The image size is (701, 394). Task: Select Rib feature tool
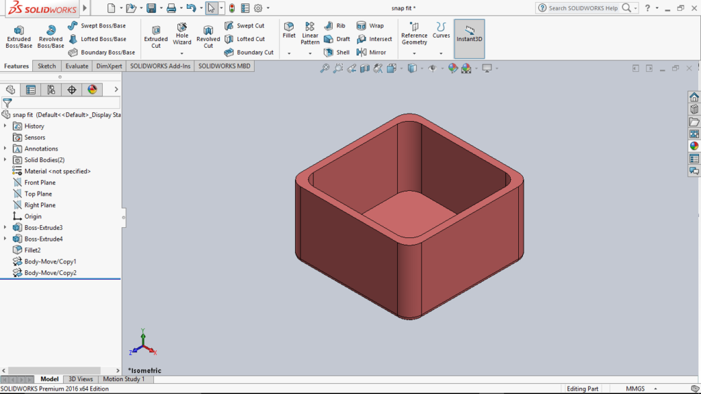coord(335,25)
